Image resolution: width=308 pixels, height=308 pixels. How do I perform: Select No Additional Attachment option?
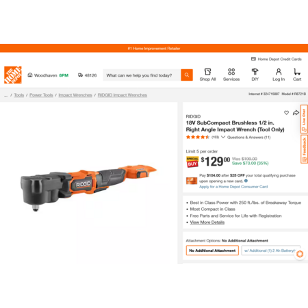212,251
